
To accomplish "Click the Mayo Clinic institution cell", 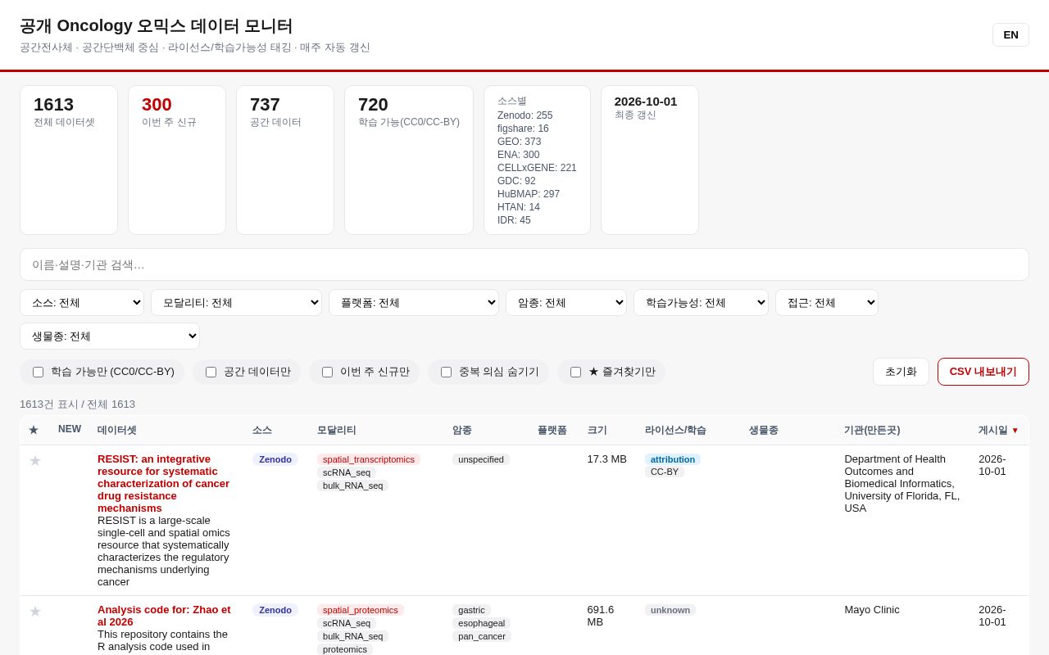I will (872, 610).
